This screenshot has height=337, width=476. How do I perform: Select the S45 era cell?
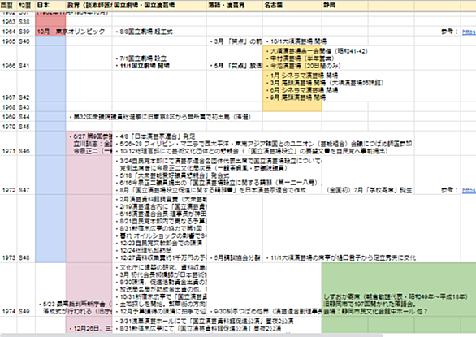pos(26,127)
